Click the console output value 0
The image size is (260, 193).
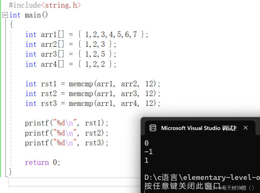(147, 143)
